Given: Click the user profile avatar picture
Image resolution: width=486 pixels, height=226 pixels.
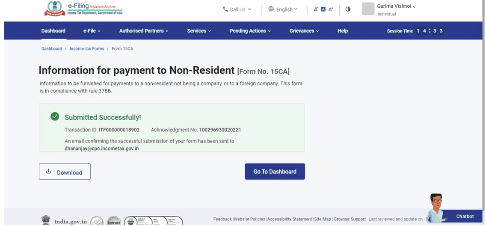Looking at the screenshot, I should click(368, 9).
